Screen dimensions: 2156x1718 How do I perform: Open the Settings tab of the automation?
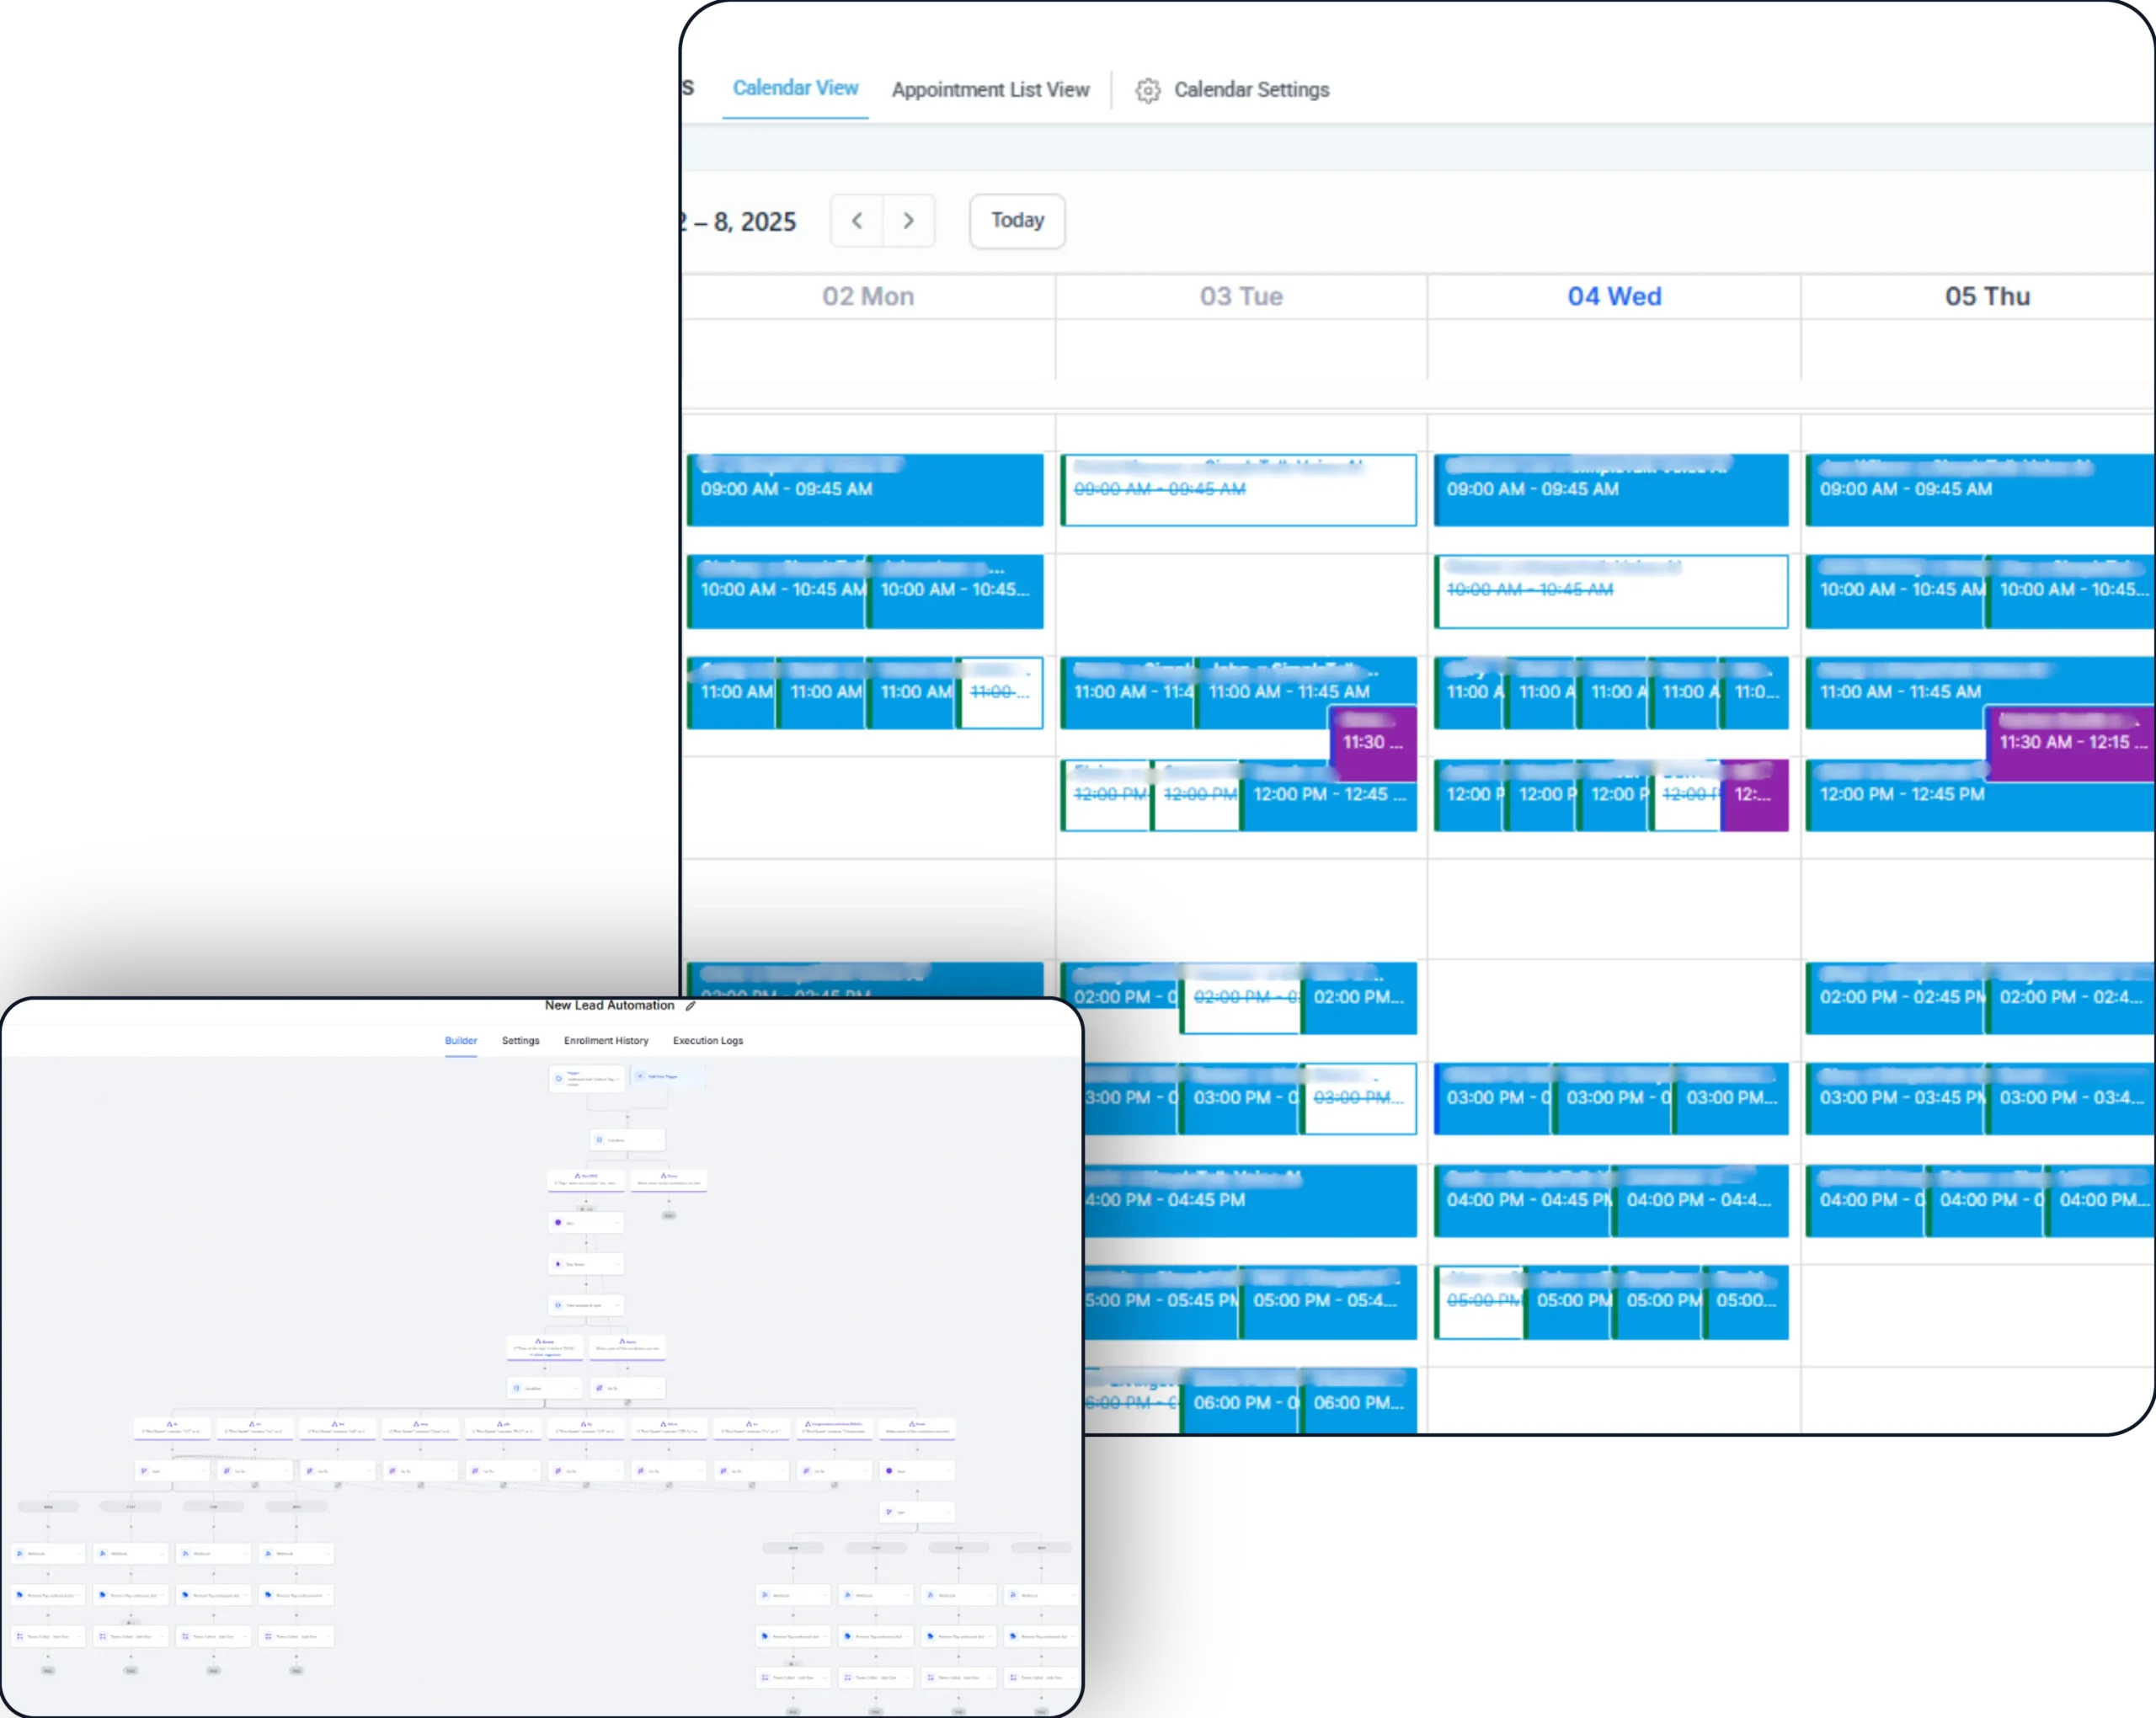(520, 1041)
